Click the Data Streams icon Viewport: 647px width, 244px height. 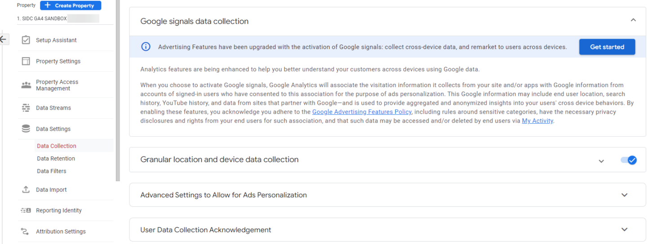tap(26, 108)
